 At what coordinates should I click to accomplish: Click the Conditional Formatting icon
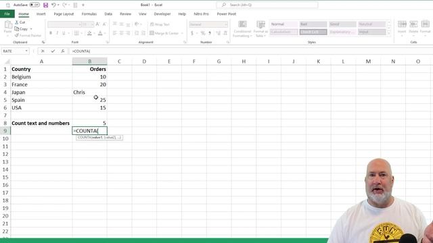(x=242, y=29)
